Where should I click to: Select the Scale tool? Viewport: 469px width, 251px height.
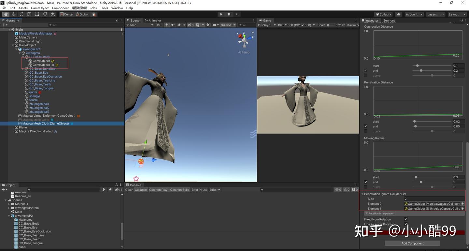(29, 14)
